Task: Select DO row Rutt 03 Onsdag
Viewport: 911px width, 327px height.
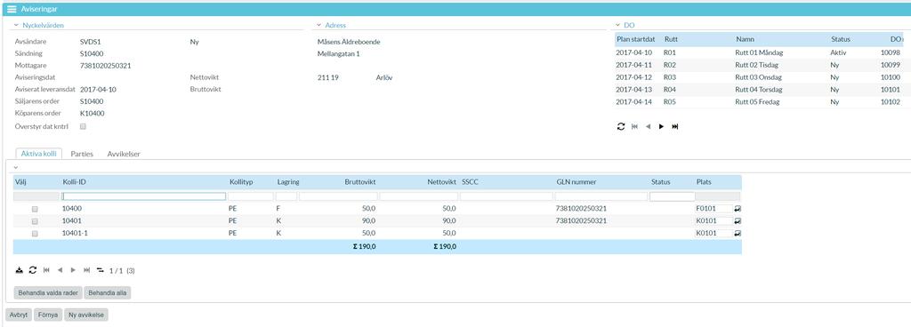Action: pyautogui.click(x=758, y=77)
